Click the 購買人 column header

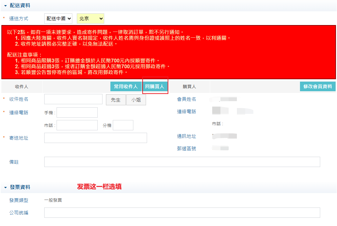click(x=189, y=87)
